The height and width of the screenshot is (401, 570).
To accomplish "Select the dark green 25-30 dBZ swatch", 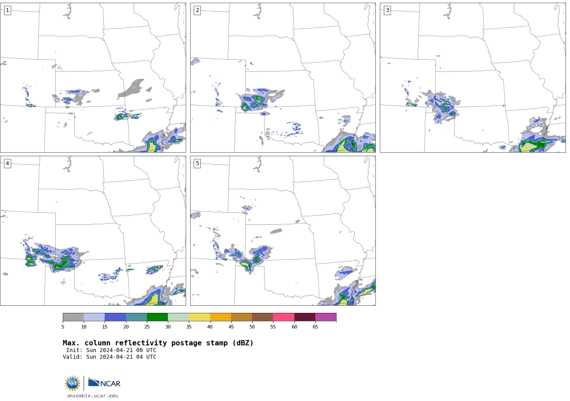I will (157, 317).
